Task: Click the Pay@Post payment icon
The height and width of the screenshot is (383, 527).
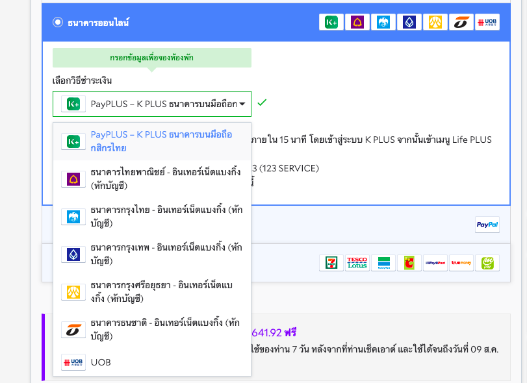Action: pyautogui.click(x=435, y=263)
